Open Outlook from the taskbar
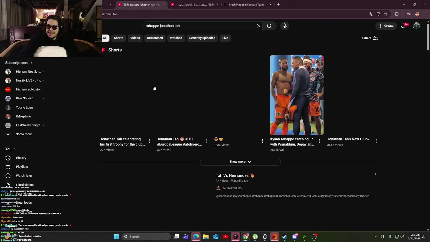Screen dimensions: 430x242 click(x=216, y=237)
